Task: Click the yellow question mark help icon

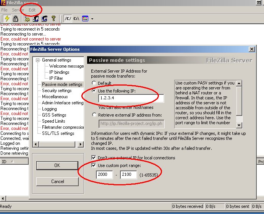Action: coord(53,18)
